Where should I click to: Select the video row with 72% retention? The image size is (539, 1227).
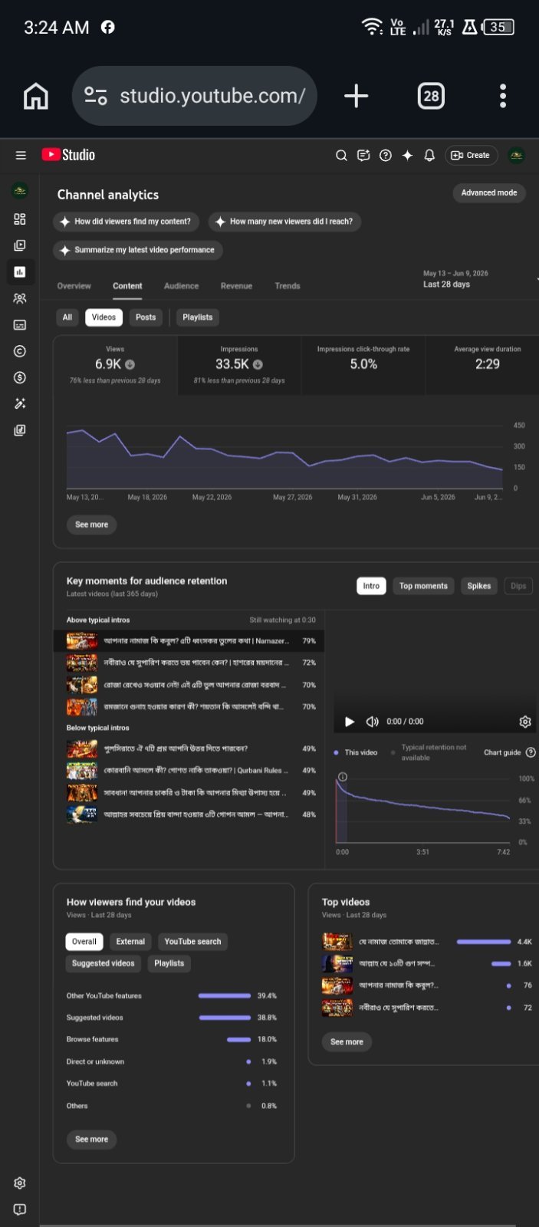pyautogui.click(x=189, y=663)
